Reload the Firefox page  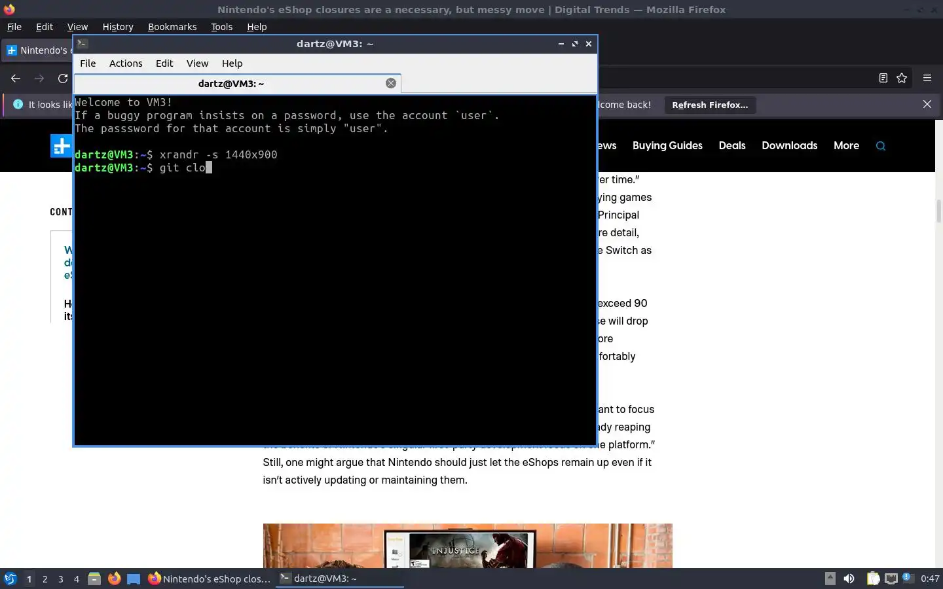[63, 78]
